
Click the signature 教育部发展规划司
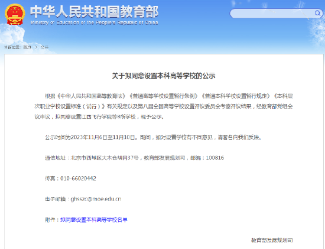pos(272,240)
